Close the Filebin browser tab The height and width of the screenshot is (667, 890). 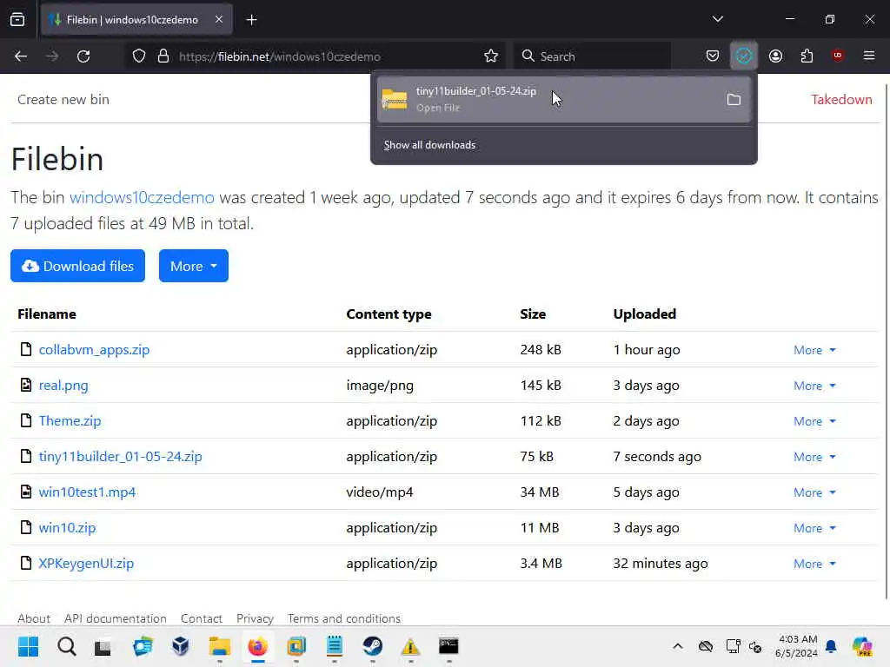219,20
